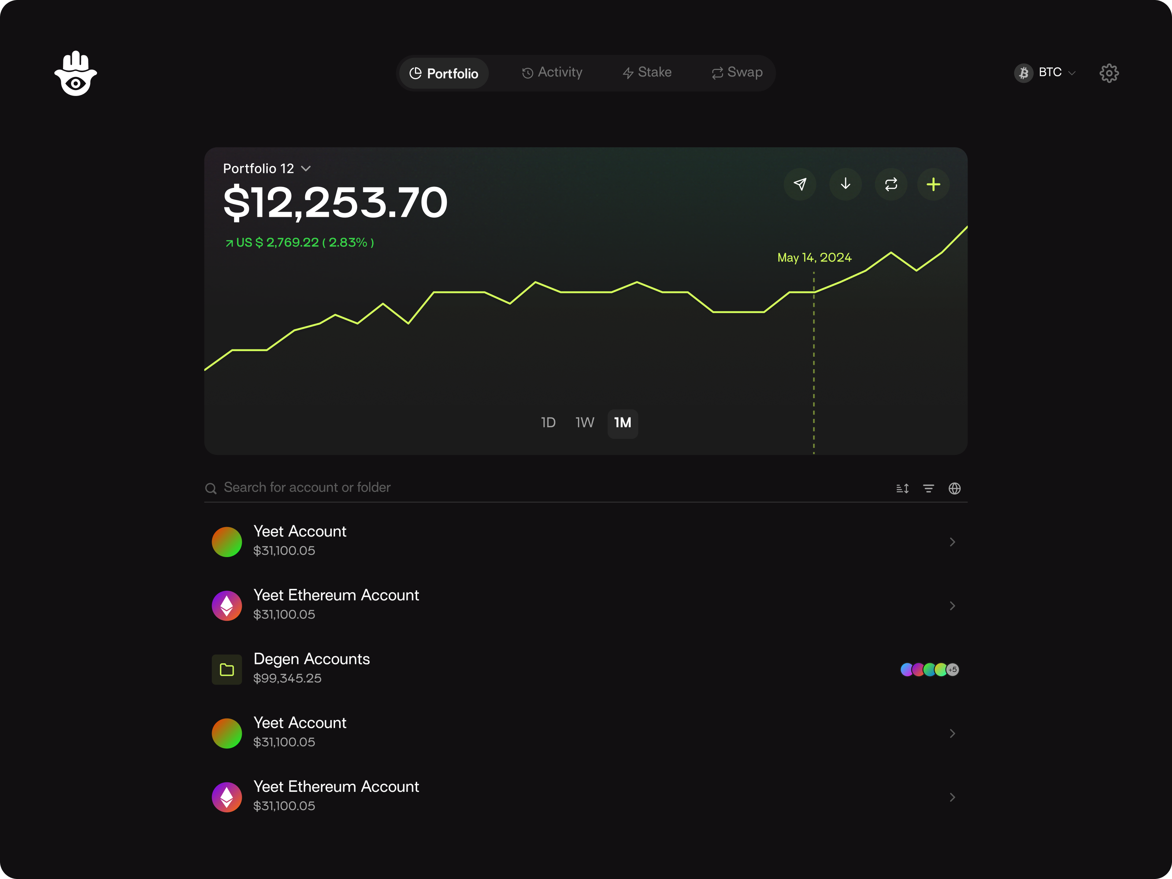Click the hamsa hand logo

click(76, 74)
